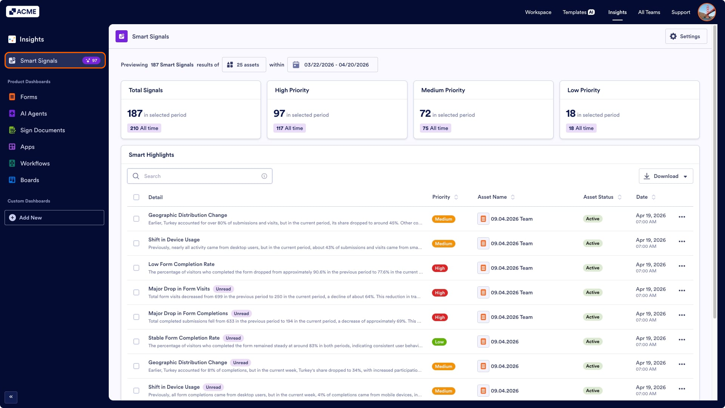Select the checkbox for Low Form Completion Rate
The width and height of the screenshot is (725, 408).
(136, 268)
